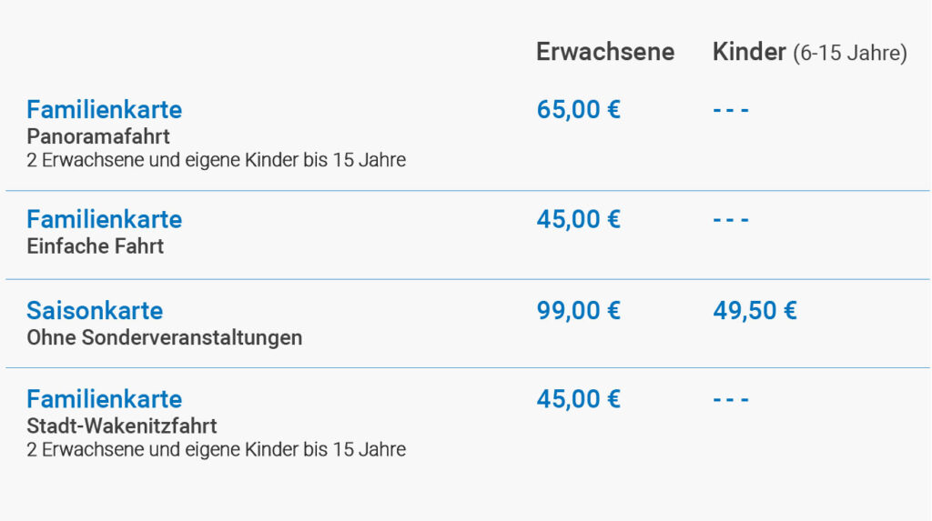932x521 pixels.
Task: Click the dashes in Panoramafahrt Kinder column
Action: tap(731, 110)
